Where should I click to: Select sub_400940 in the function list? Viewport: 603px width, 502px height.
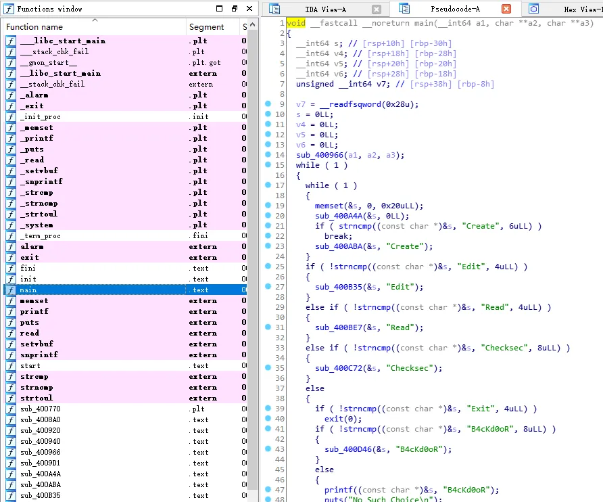pyautogui.click(x=125, y=442)
